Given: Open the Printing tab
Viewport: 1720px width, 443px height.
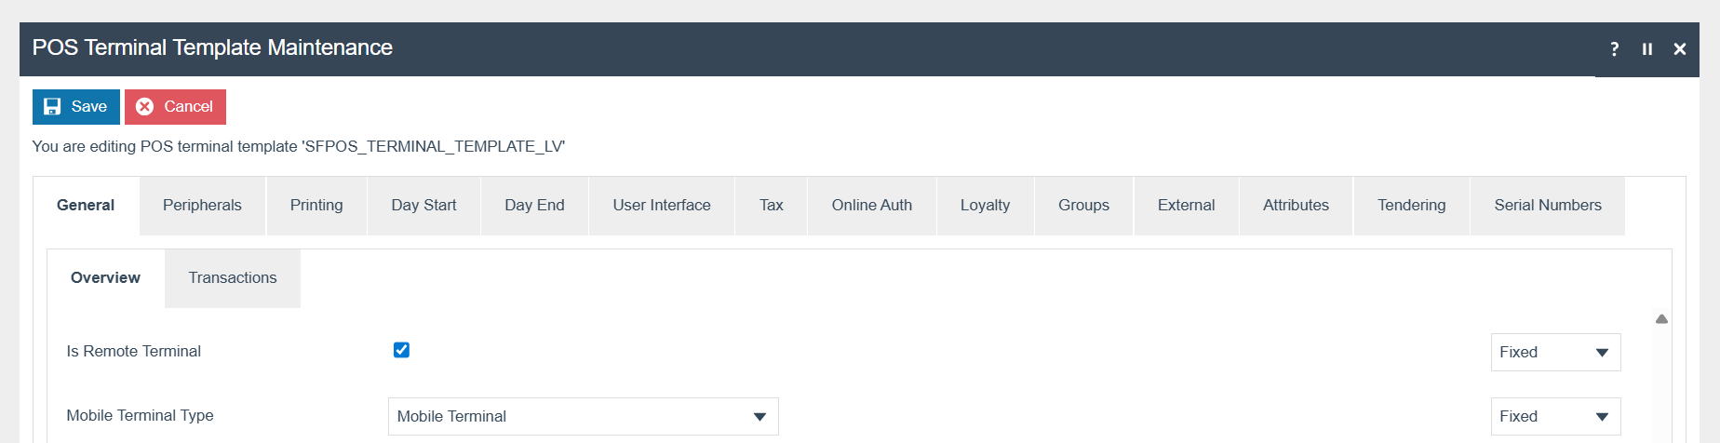Looking at the screenshot, I should [x=316, y=206].
